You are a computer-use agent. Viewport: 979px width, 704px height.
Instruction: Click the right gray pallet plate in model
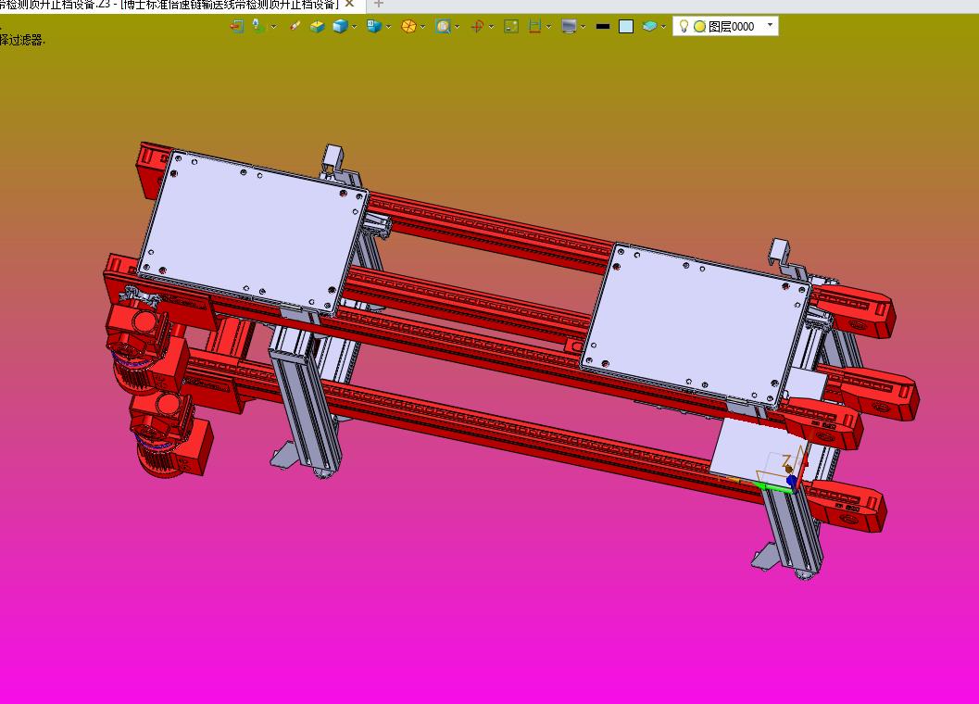697,324
